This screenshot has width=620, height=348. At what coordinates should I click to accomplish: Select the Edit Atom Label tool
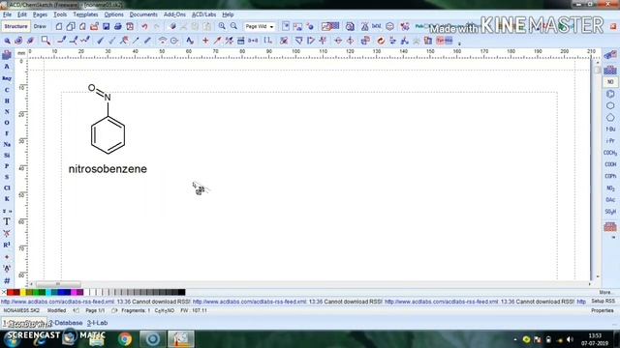tap(190, 41)
